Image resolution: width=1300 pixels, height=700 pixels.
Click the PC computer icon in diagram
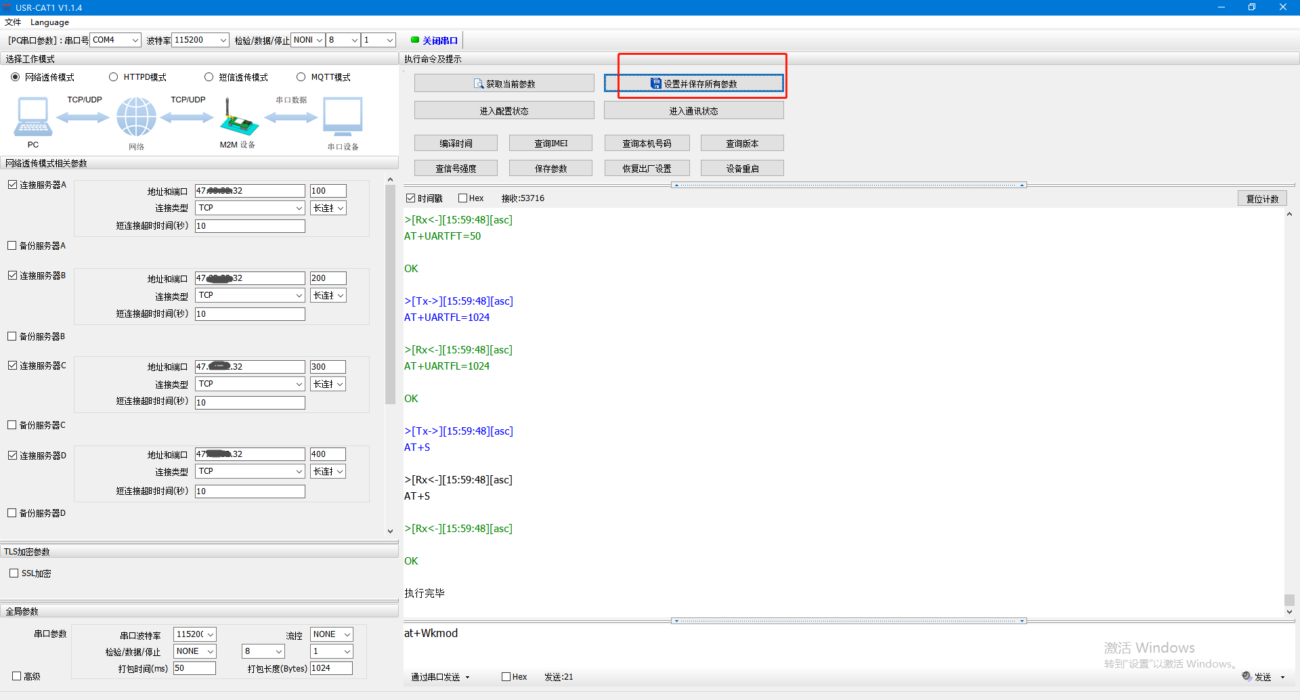pos(32,116)
